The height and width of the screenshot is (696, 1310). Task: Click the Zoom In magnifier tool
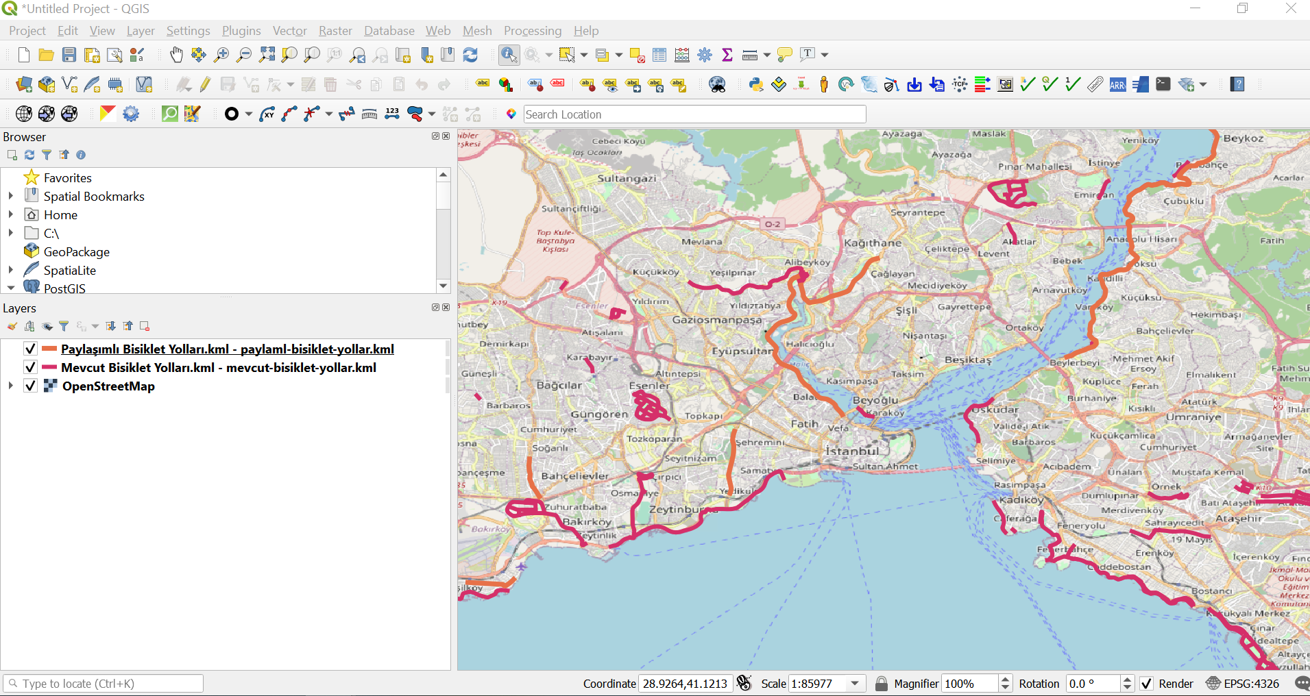pos(221,55)
